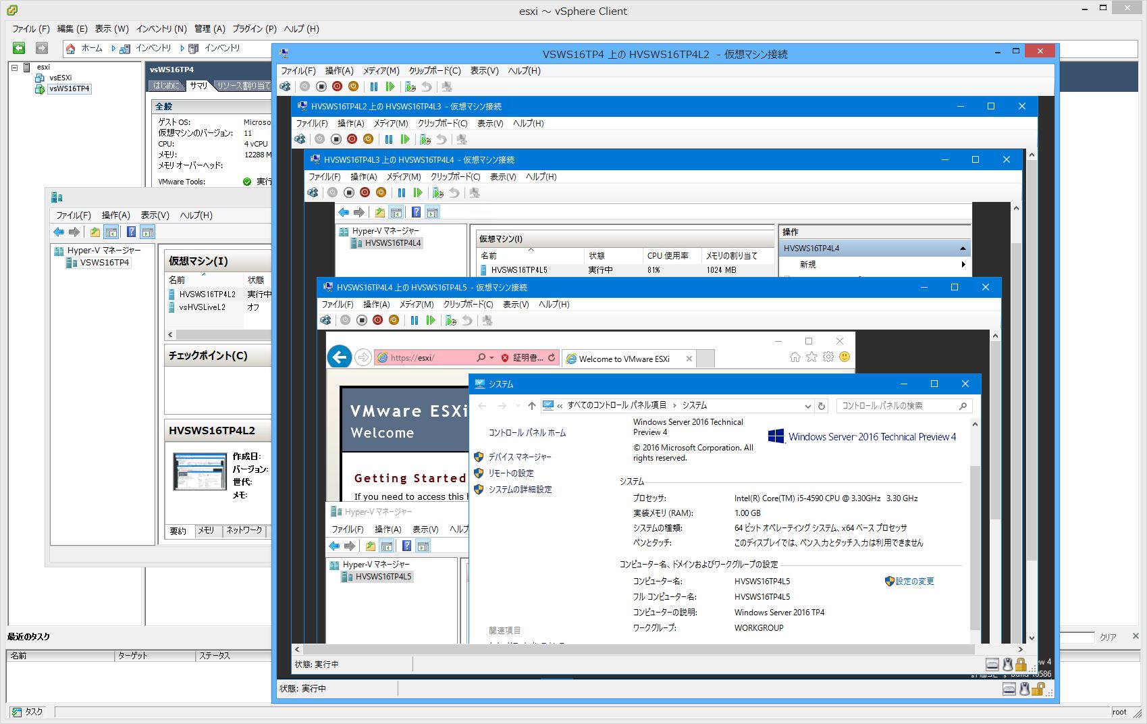Click the up-one-level icon in VSWS16TP4 Hyper-V Manager
This screenshot has width=1147, height=724.
pyautogui.click(x=95, y=232)
